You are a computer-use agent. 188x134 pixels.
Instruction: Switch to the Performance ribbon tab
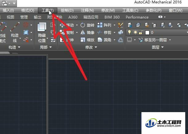137,17
